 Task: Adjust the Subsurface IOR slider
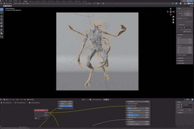(138, 108)
